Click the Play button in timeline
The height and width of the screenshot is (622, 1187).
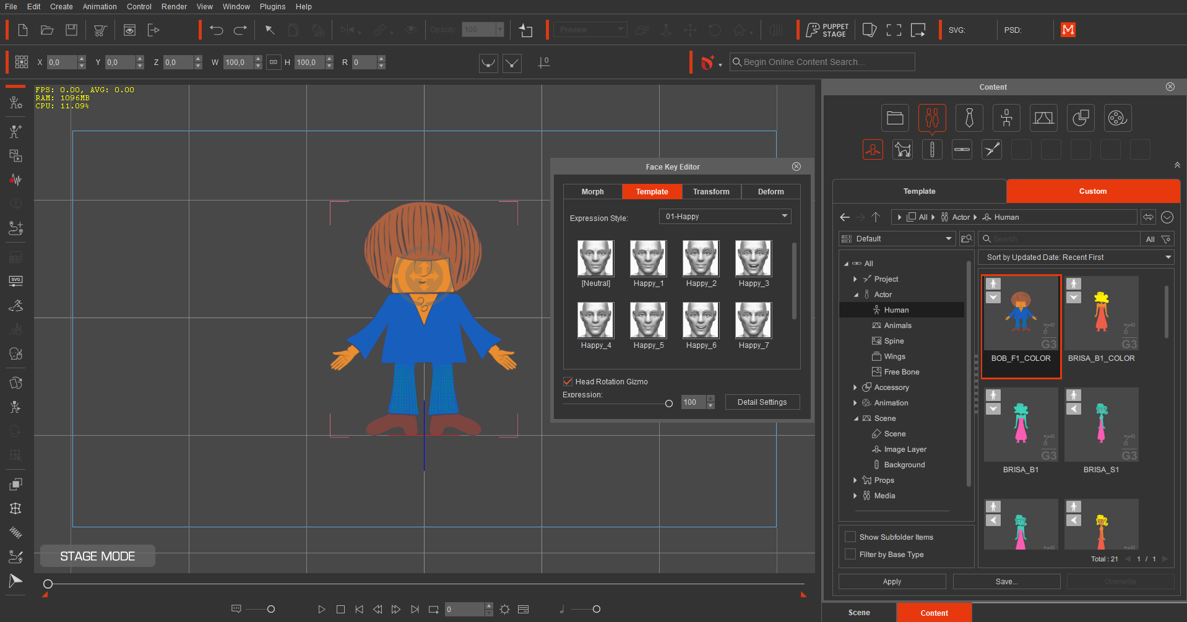click(321, 610)
